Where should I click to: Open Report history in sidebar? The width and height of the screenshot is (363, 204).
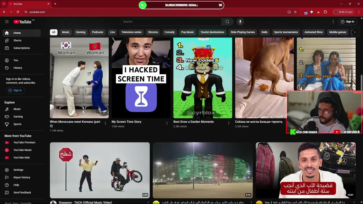[x=22, y=177]
